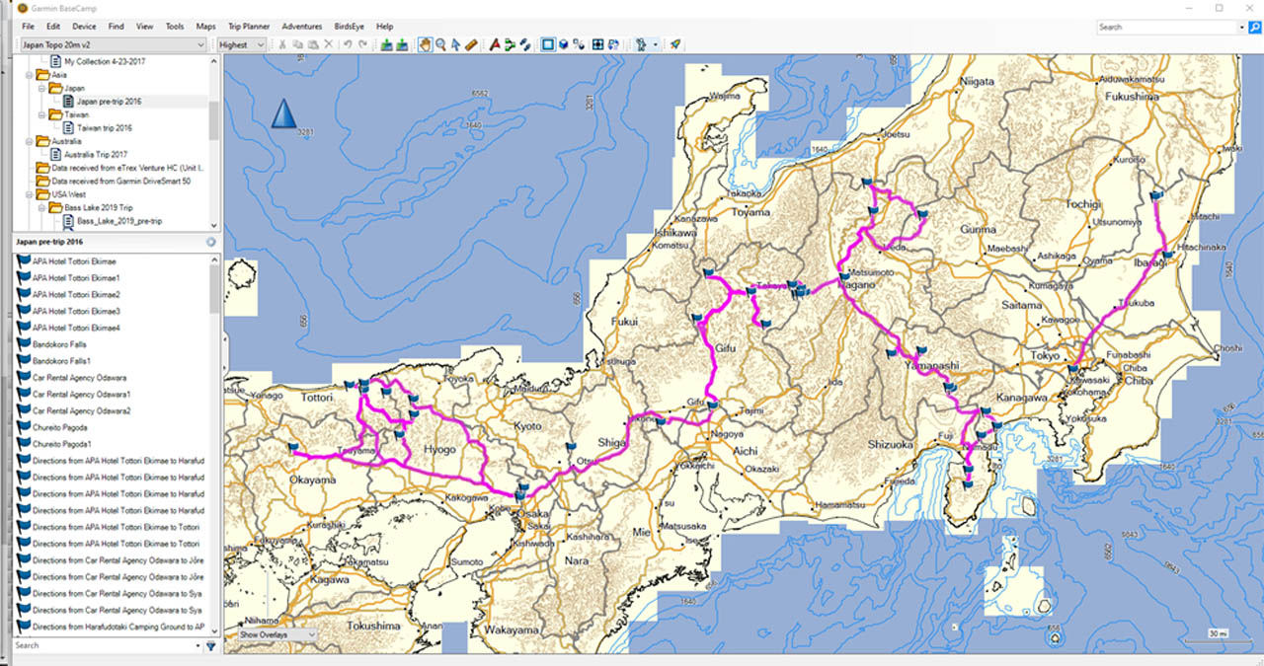Select Data received from eTrex Venture HC
This screenshot has width=1264, height=666.
(x=125, y=168)
